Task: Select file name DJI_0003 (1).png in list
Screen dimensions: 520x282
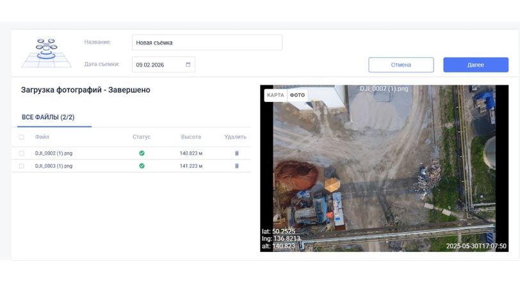Action: click(54, 165)
